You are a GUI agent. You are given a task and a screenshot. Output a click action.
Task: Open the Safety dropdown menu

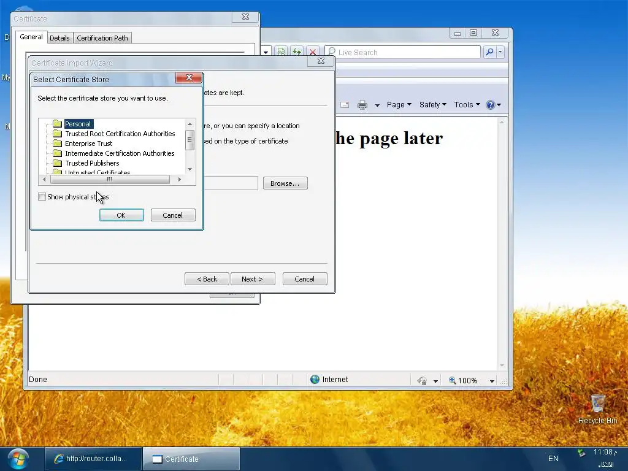432,104
